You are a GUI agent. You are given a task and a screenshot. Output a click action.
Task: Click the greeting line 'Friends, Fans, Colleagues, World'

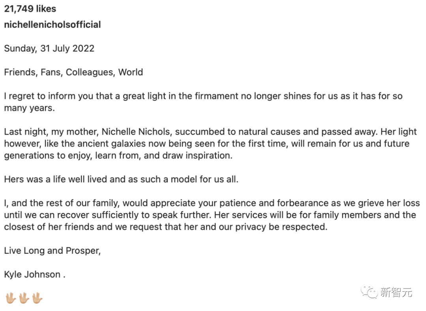coord(73,72)
